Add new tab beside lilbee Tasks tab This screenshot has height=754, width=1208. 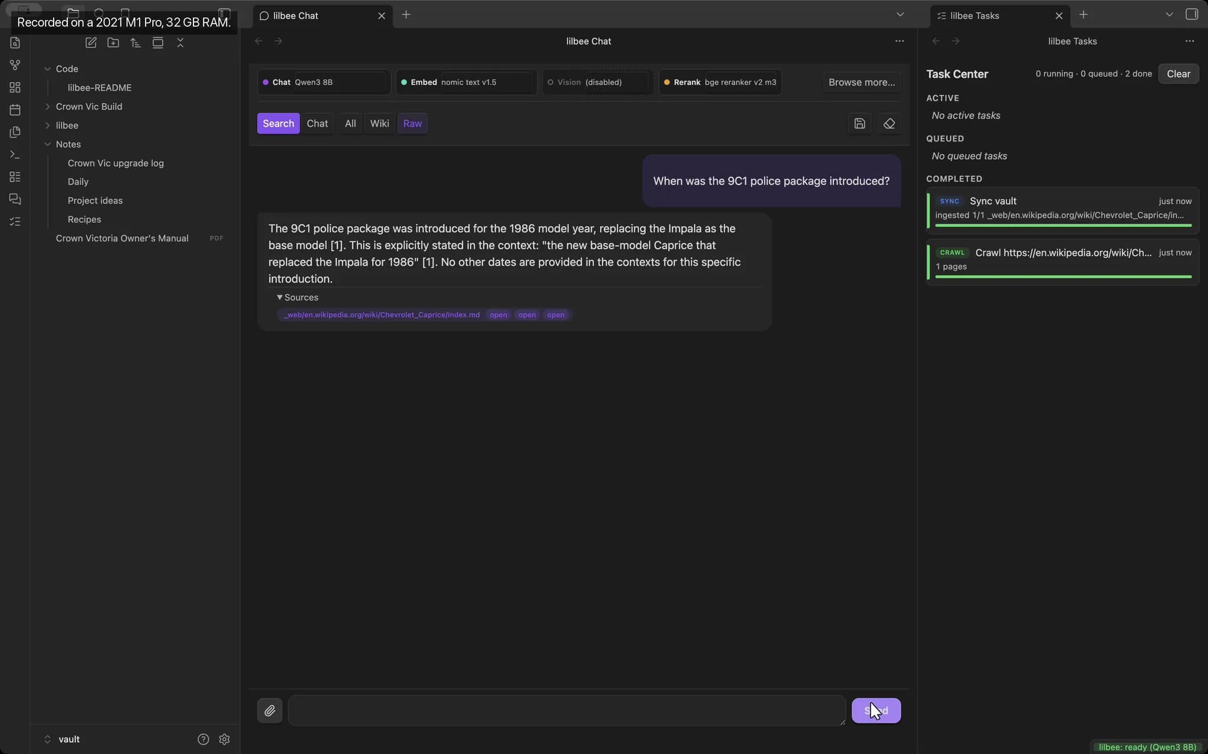pyautogui.click(x=1084, y=15)
